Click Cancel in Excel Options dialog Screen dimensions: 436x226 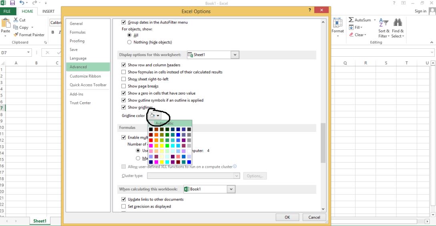click(x=314, y=217)
